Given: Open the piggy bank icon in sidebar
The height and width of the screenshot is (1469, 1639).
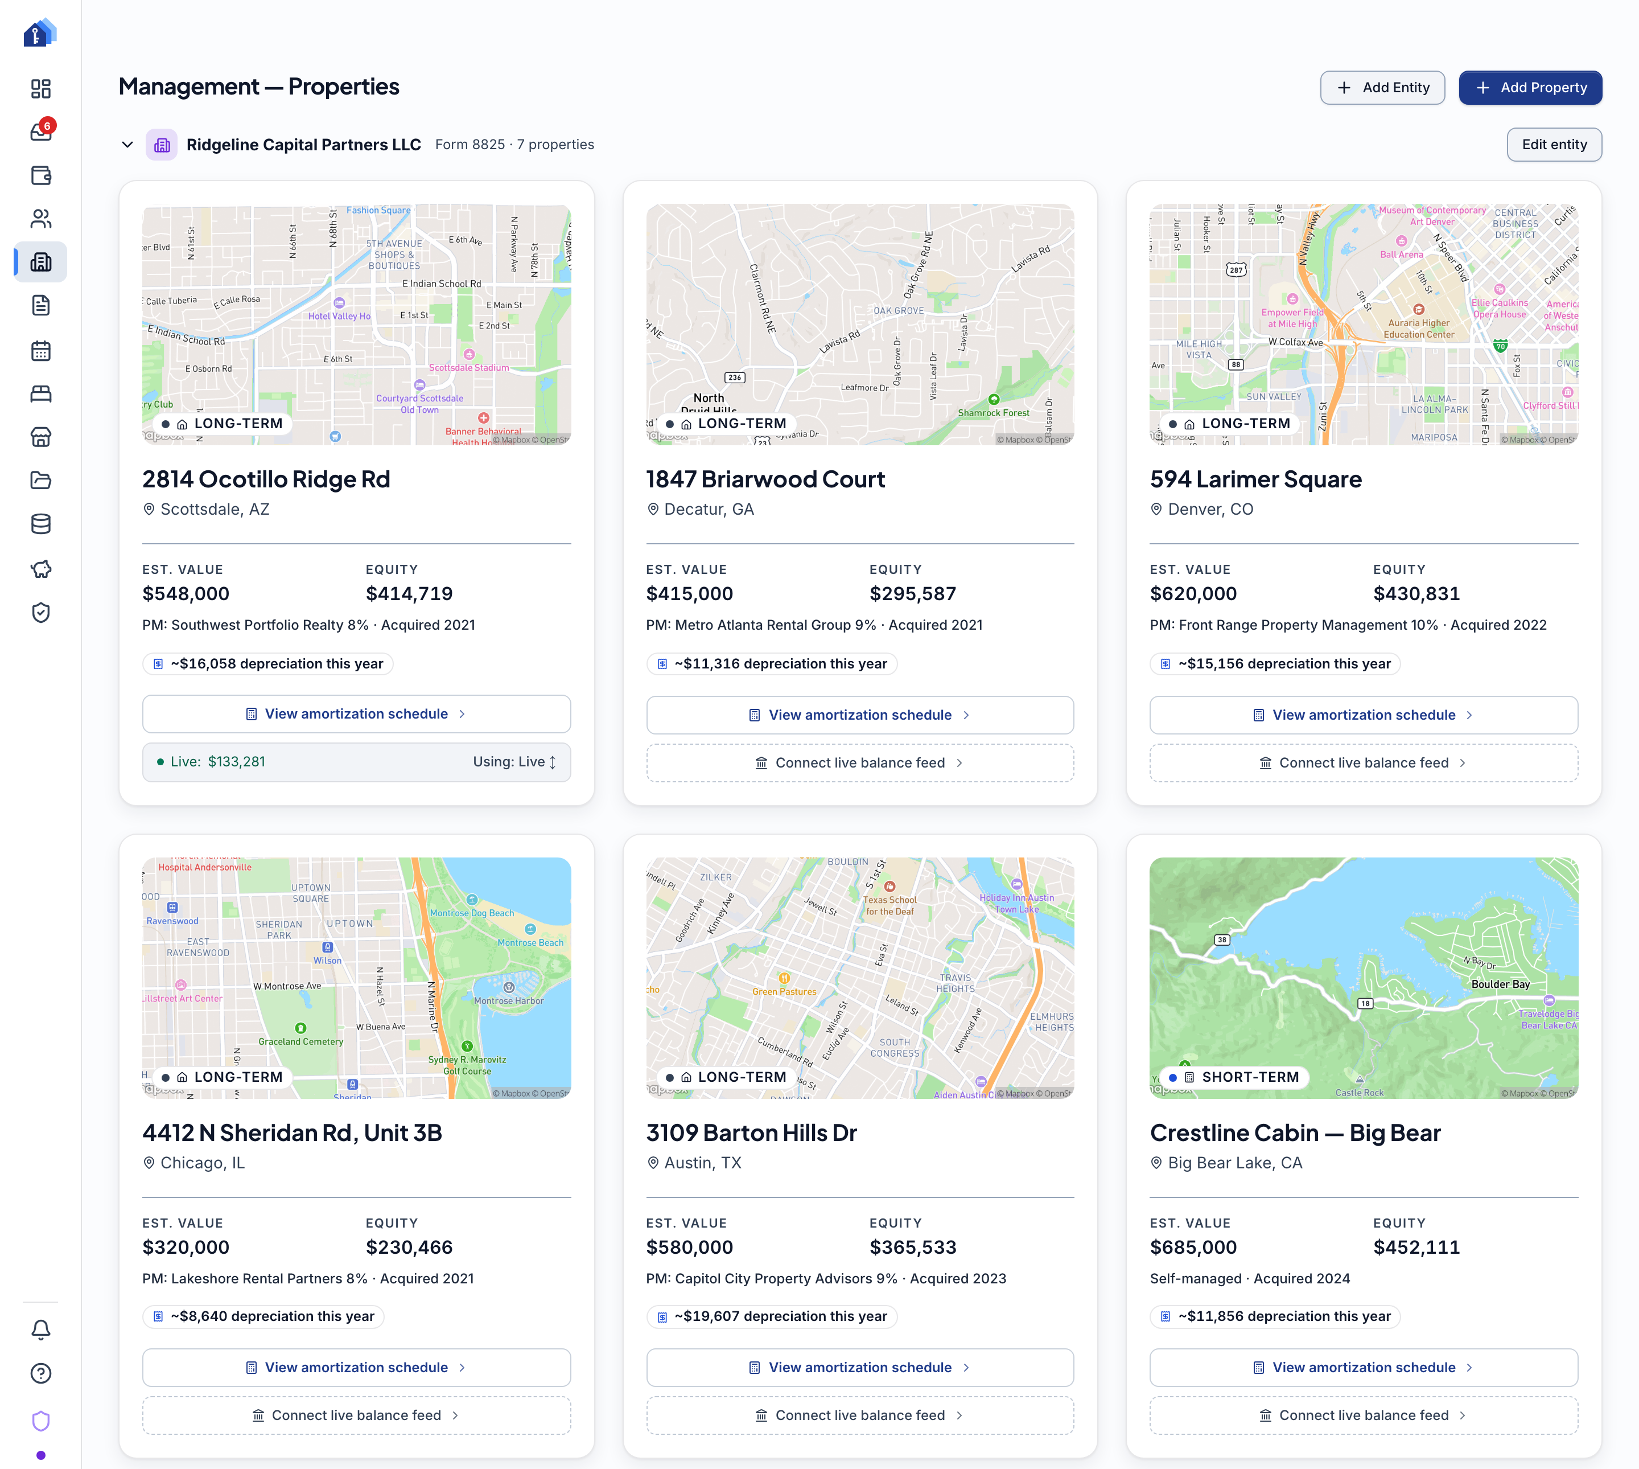Looking at the screenshot, I should coord(40,569).
